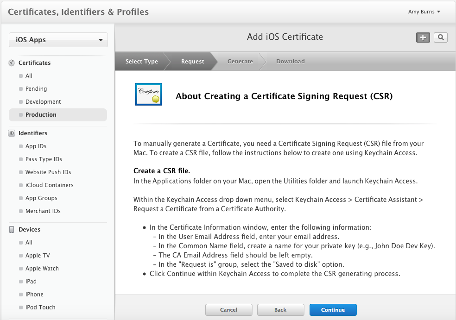
Task: Open Add iOS Certificate with the plus icon
Action: click(423, 38)
